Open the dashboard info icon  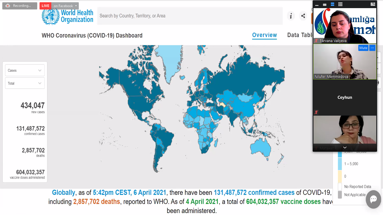click(x=291, y=16)
